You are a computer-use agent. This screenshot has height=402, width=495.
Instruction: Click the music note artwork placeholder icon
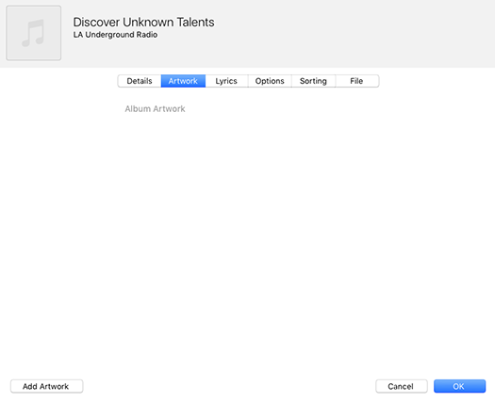pyautogui.click(x=33, y=33)
